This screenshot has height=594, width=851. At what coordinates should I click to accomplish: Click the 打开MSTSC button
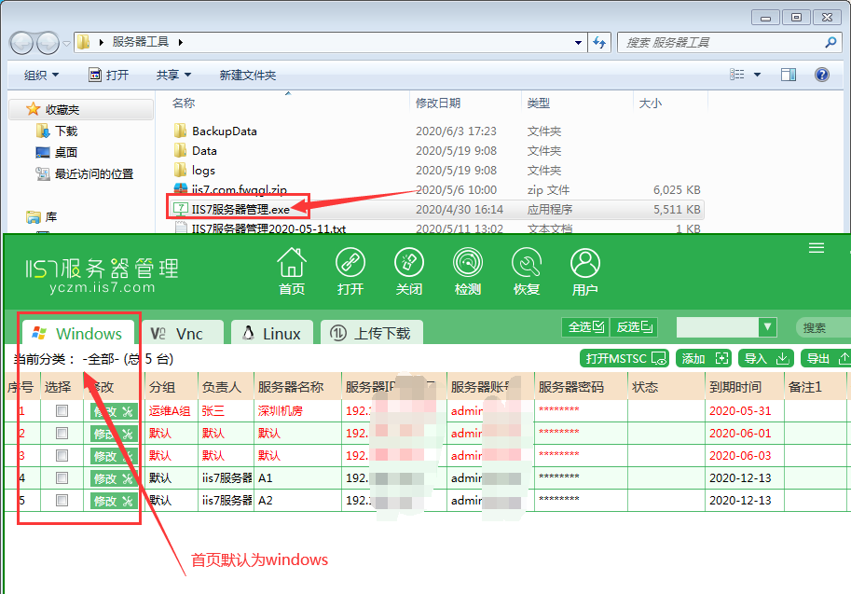coord(625,358)
